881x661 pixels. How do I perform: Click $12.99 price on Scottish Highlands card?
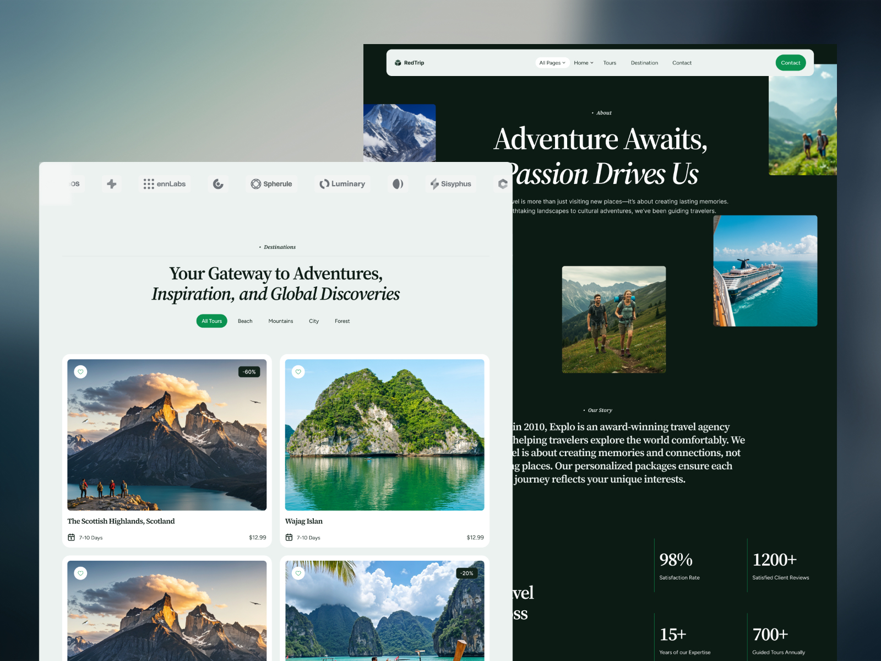tap(258, 538)
